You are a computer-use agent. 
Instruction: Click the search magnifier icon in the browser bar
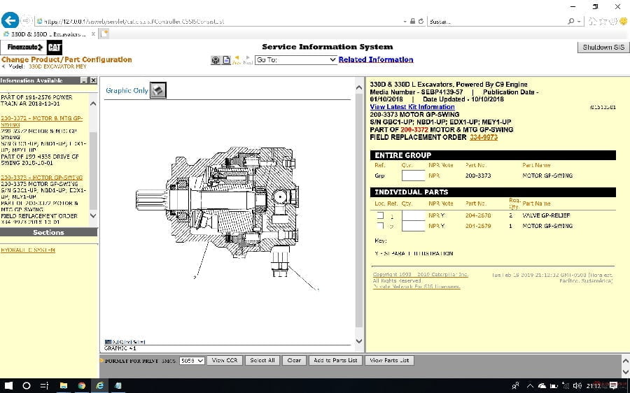(571, 21)
